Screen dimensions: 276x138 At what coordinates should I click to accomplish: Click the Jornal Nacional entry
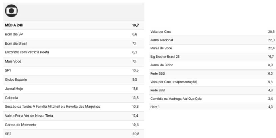pos(212,40)
